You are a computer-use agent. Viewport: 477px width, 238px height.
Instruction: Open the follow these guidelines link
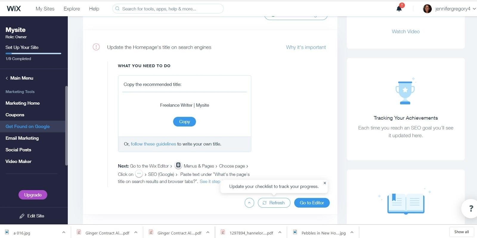pos(153,144)
